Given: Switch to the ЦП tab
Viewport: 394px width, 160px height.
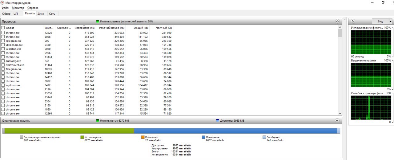Looking at the screenshot, I should [16, 14].
